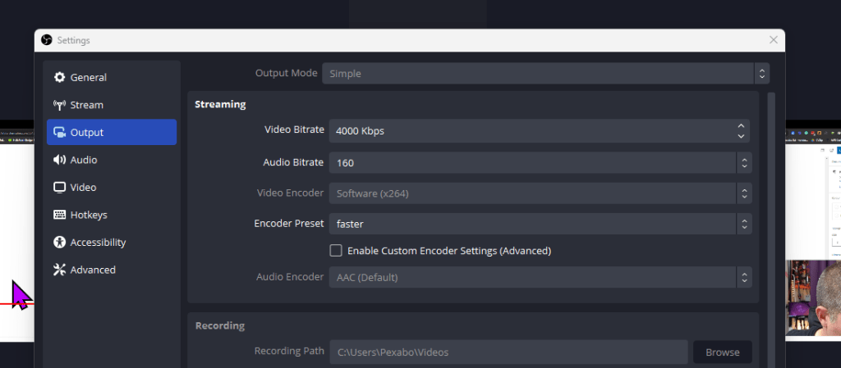Image resolution: width=841 pixels, height=368 pixels.
Task: Click the Stream antenna icon
Action: (x=59, y=105)
